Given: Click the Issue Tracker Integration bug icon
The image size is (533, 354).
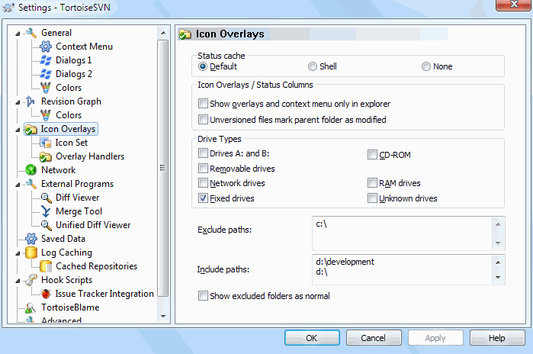Looking at the screenshot, I should (x=46, y=294).
